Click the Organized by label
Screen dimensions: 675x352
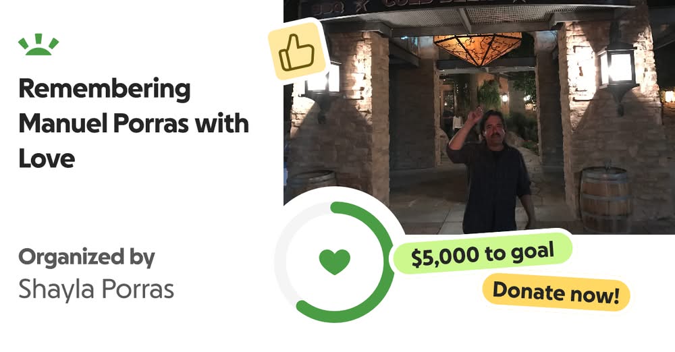pos(86,258)
